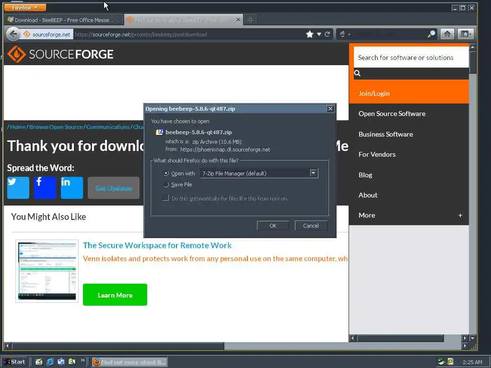The height and width of the screenshot is (368, 491).
Task: Click the Firefox back arrow button
Action: (x=13, y=34)
